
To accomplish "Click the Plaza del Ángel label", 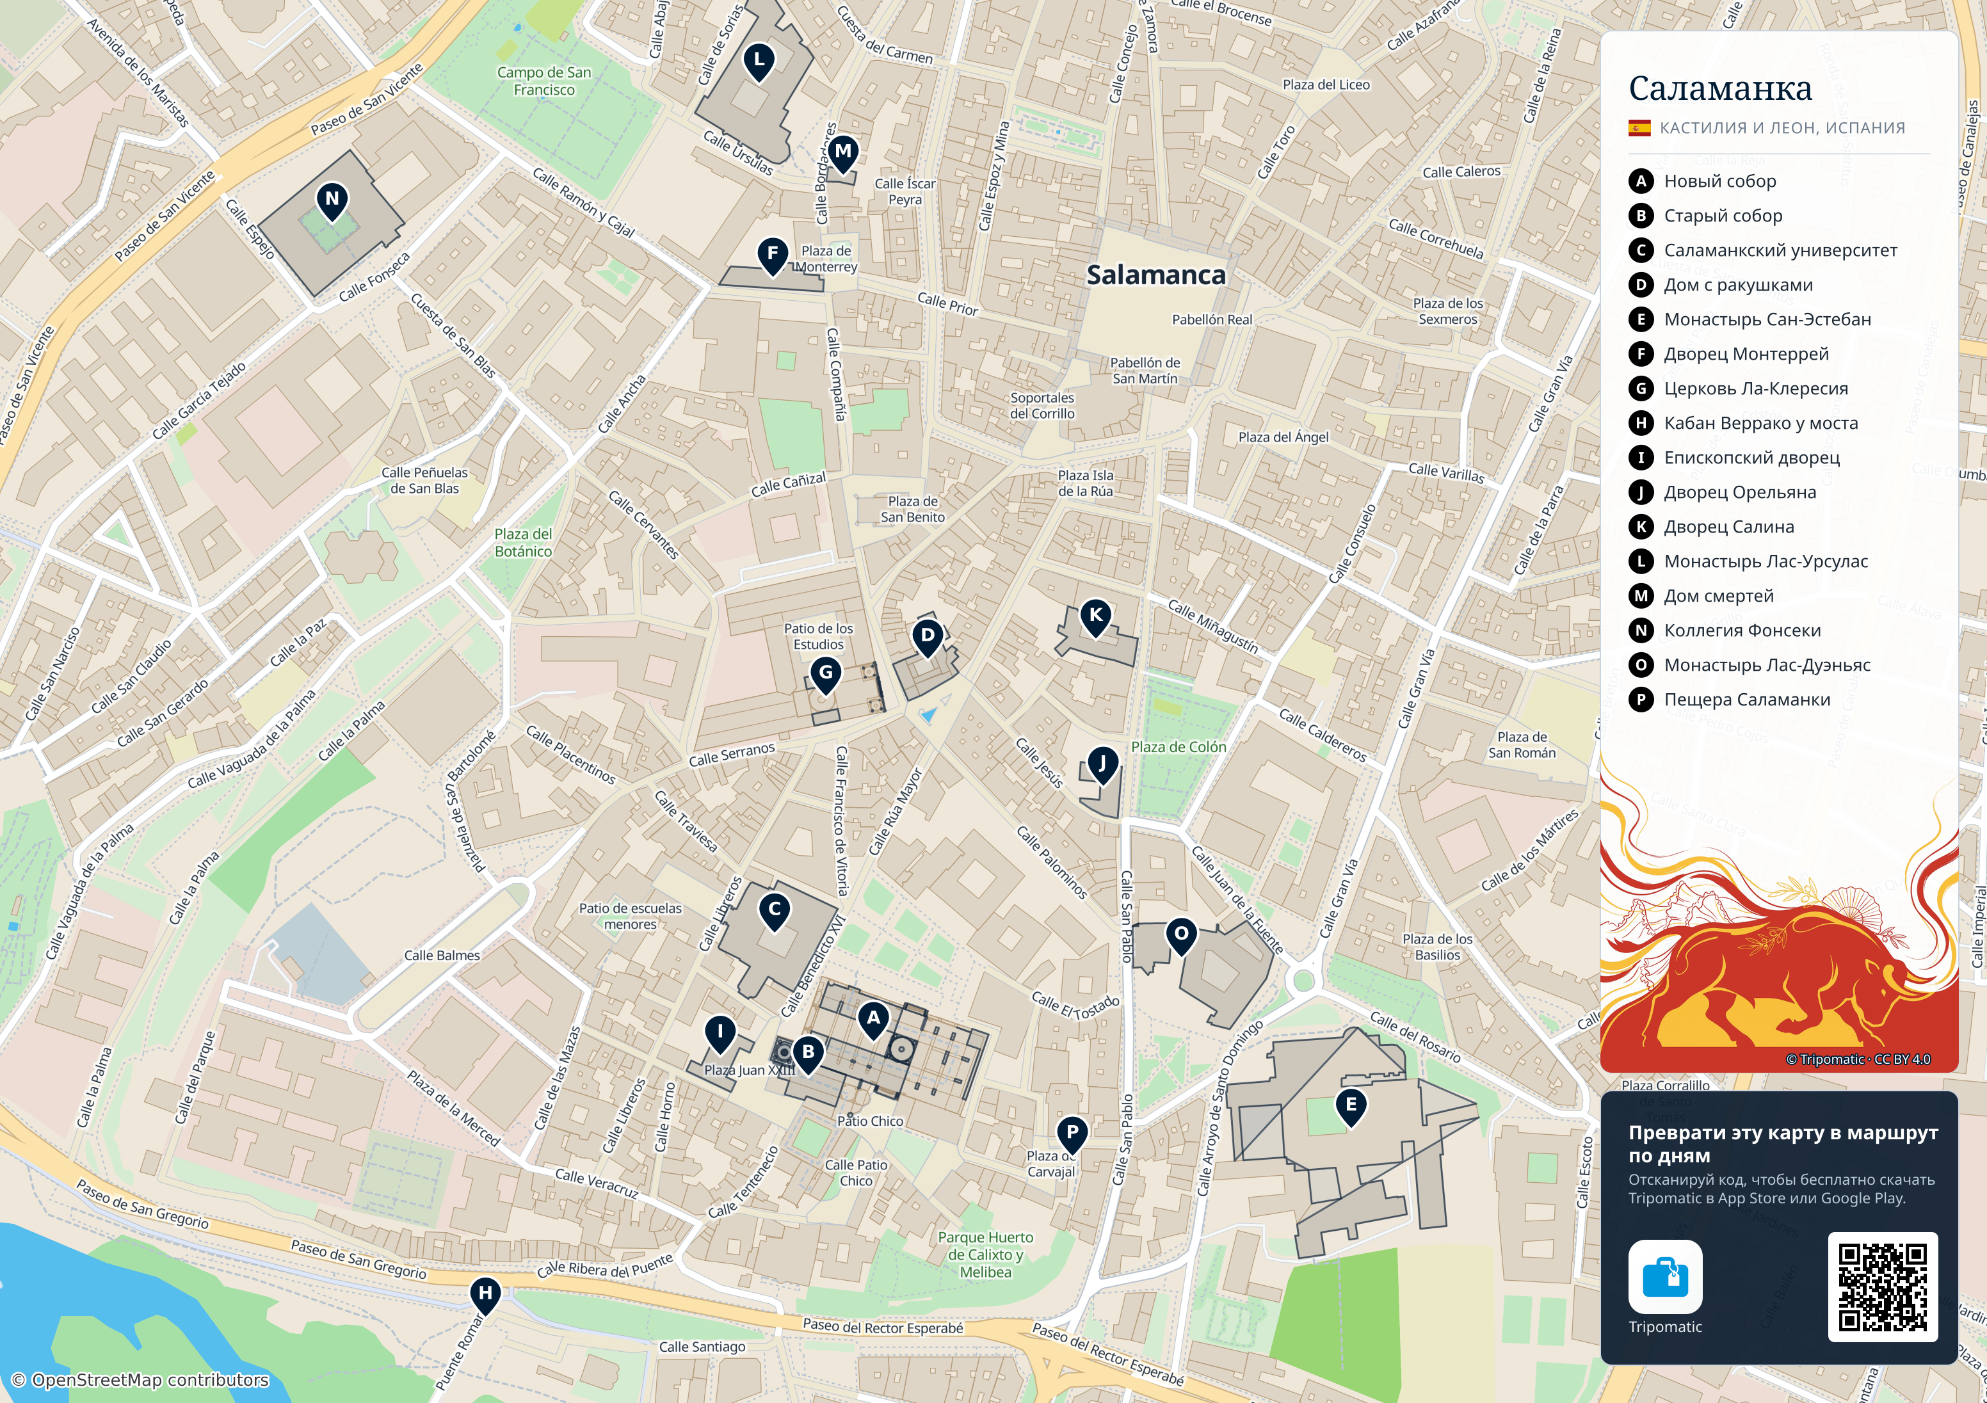I will (x=1283, y=437).
